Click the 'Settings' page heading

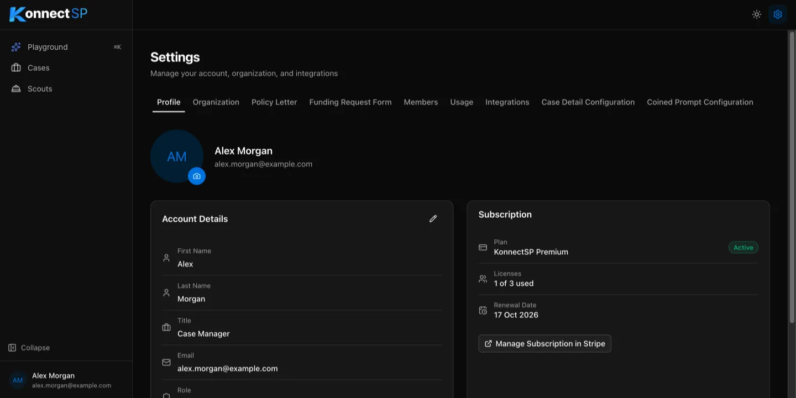point(175,57)
